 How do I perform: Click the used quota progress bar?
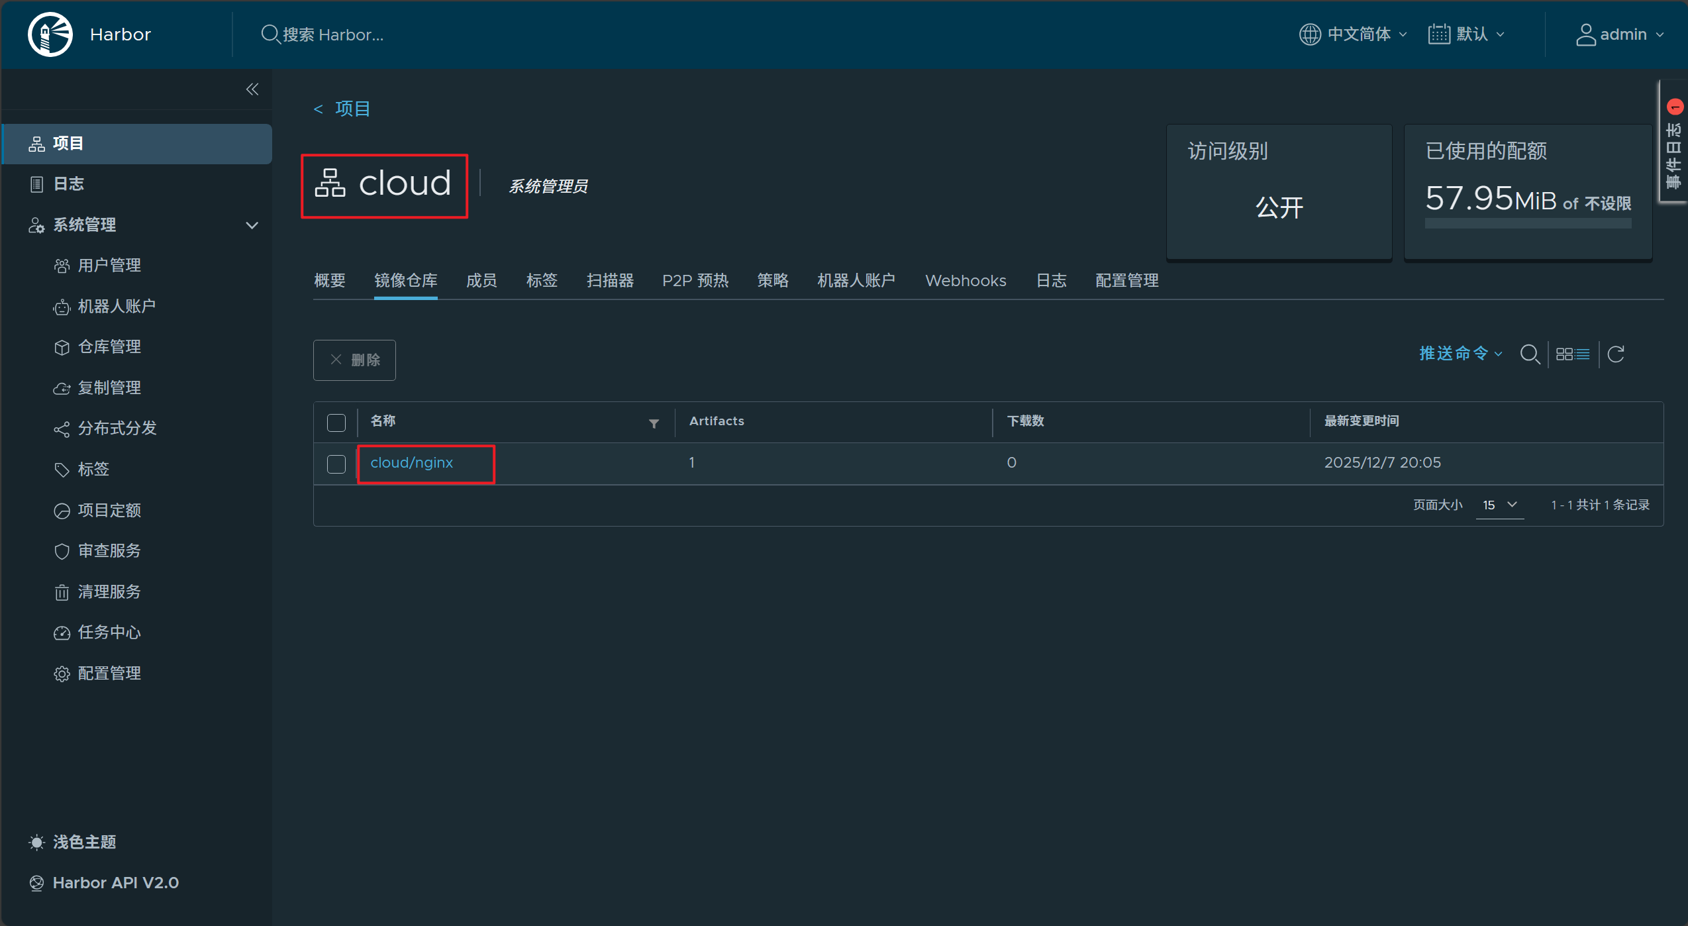[1528, 225]
